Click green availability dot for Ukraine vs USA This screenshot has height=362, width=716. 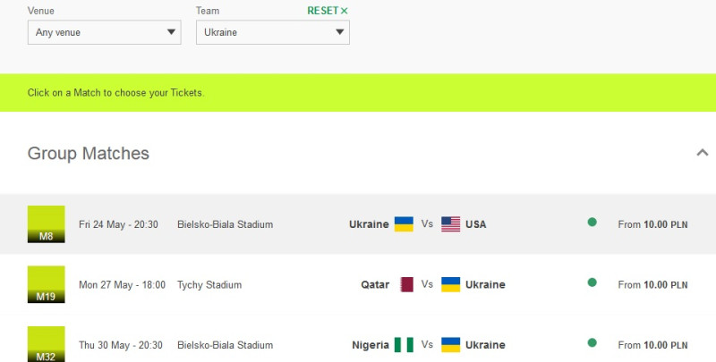(592, 222)
